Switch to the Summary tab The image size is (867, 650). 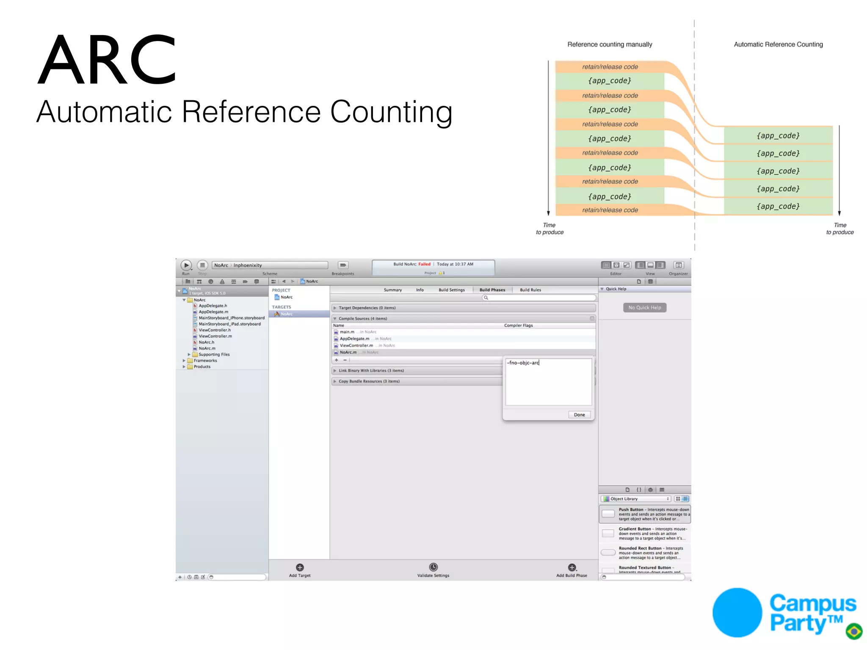pos(393,290)
